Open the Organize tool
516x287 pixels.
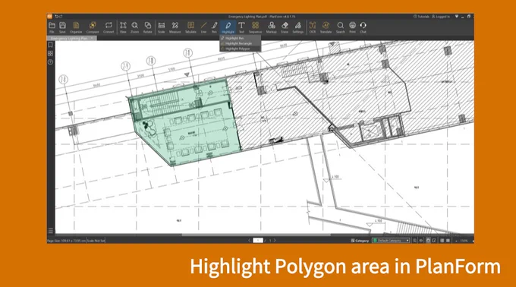pyautogui.click(x=76, y=27)
